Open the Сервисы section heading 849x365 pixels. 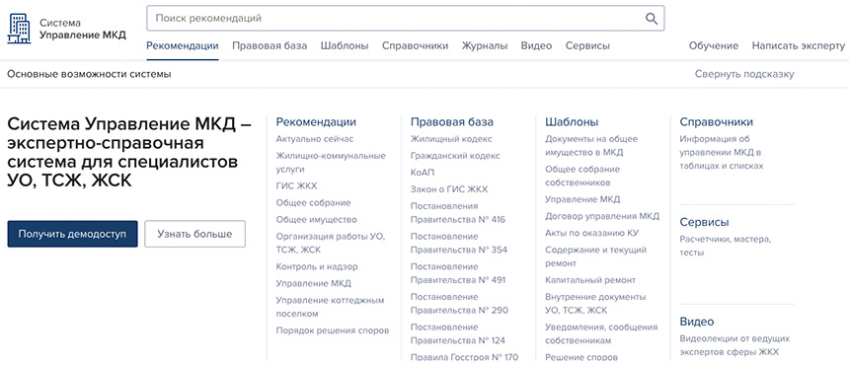(x=705, y=222)
